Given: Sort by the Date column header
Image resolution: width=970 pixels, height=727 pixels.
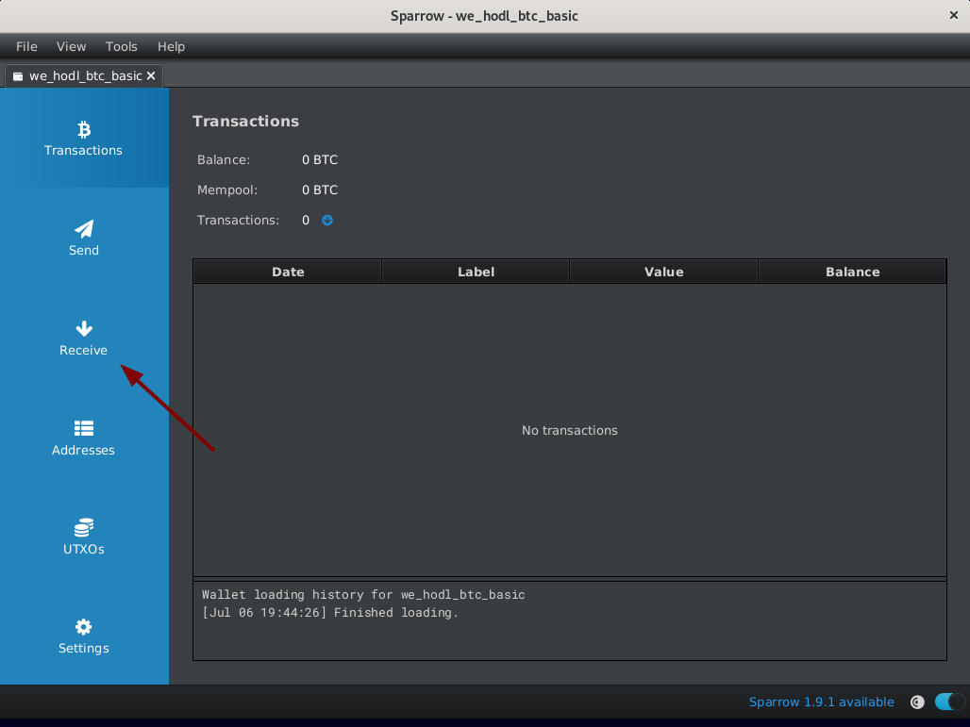Looking at the screenshot, I should (x=288, y=272).
